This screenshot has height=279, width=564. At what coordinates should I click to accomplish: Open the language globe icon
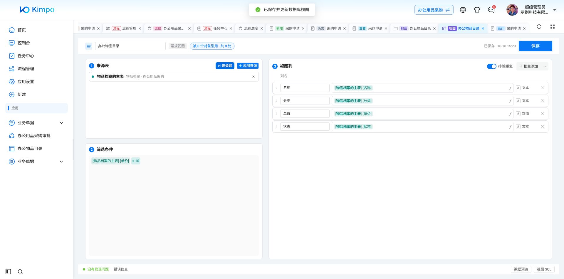(463, 10)
